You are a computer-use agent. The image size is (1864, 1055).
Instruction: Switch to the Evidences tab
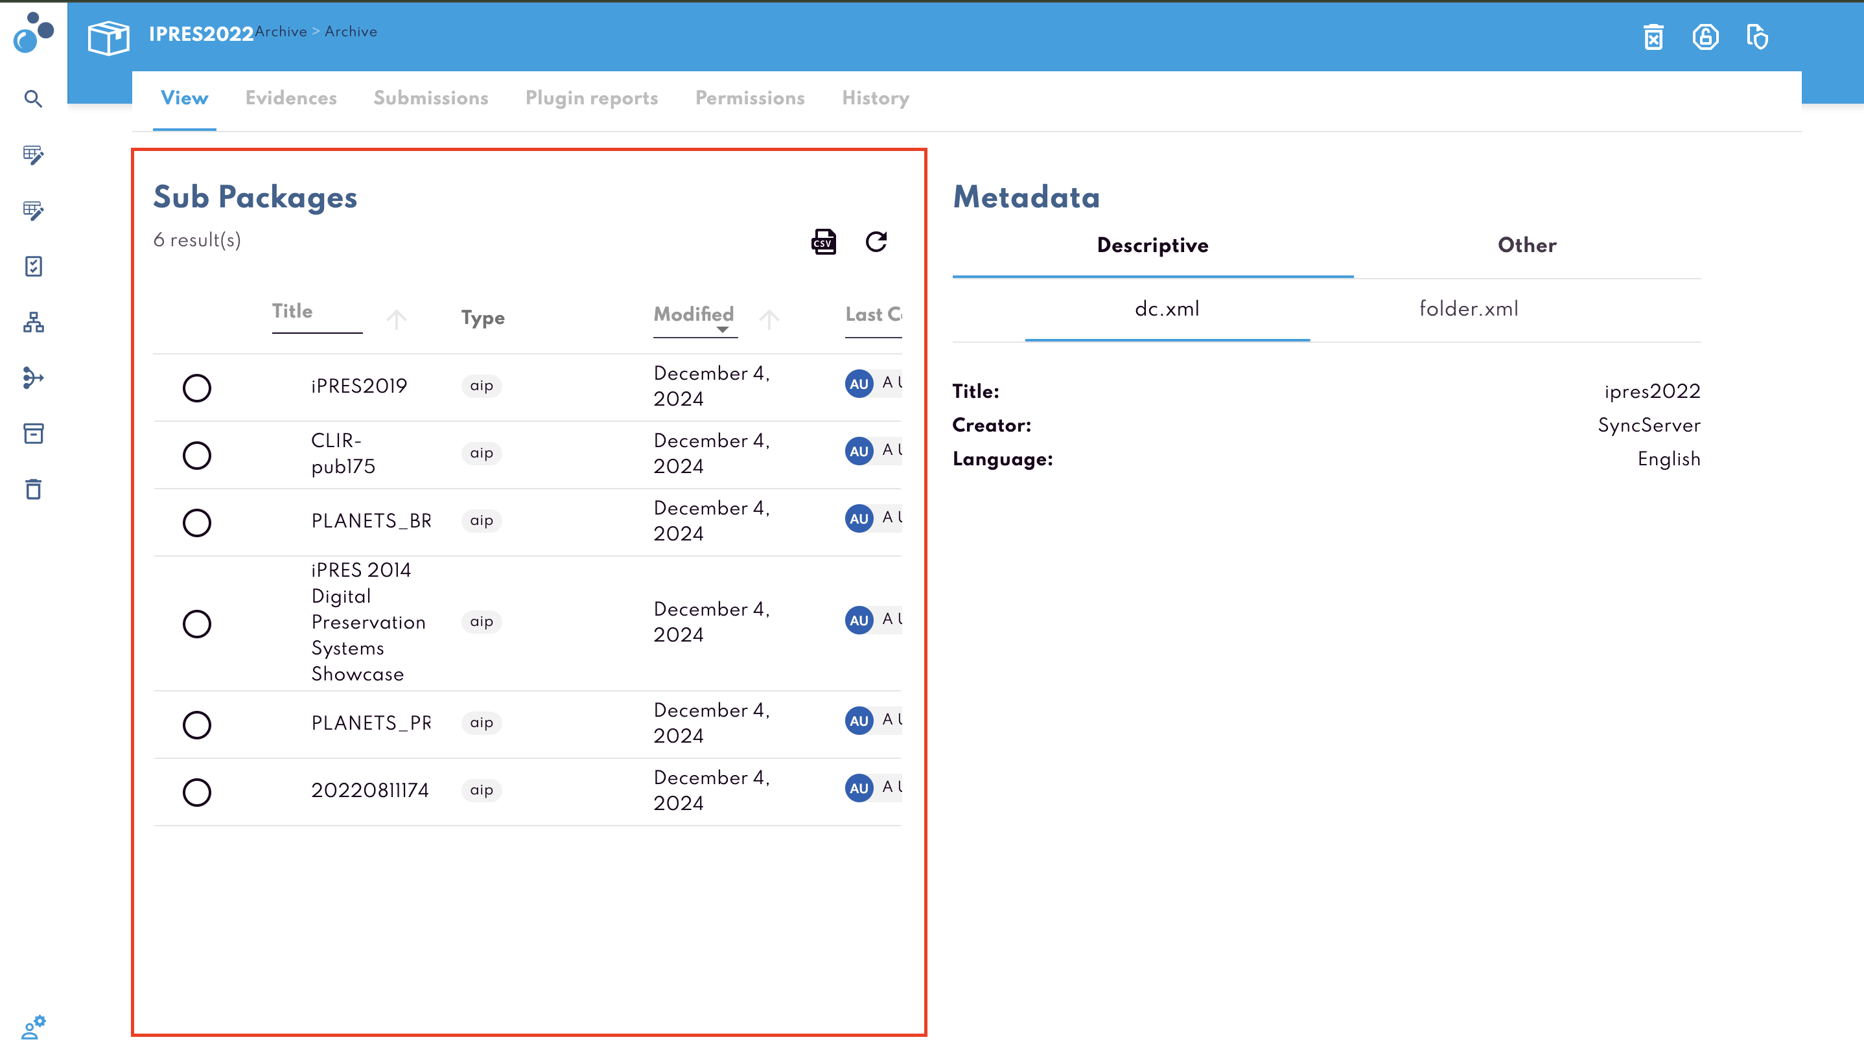pyautogui.click(x=290, y=99)
